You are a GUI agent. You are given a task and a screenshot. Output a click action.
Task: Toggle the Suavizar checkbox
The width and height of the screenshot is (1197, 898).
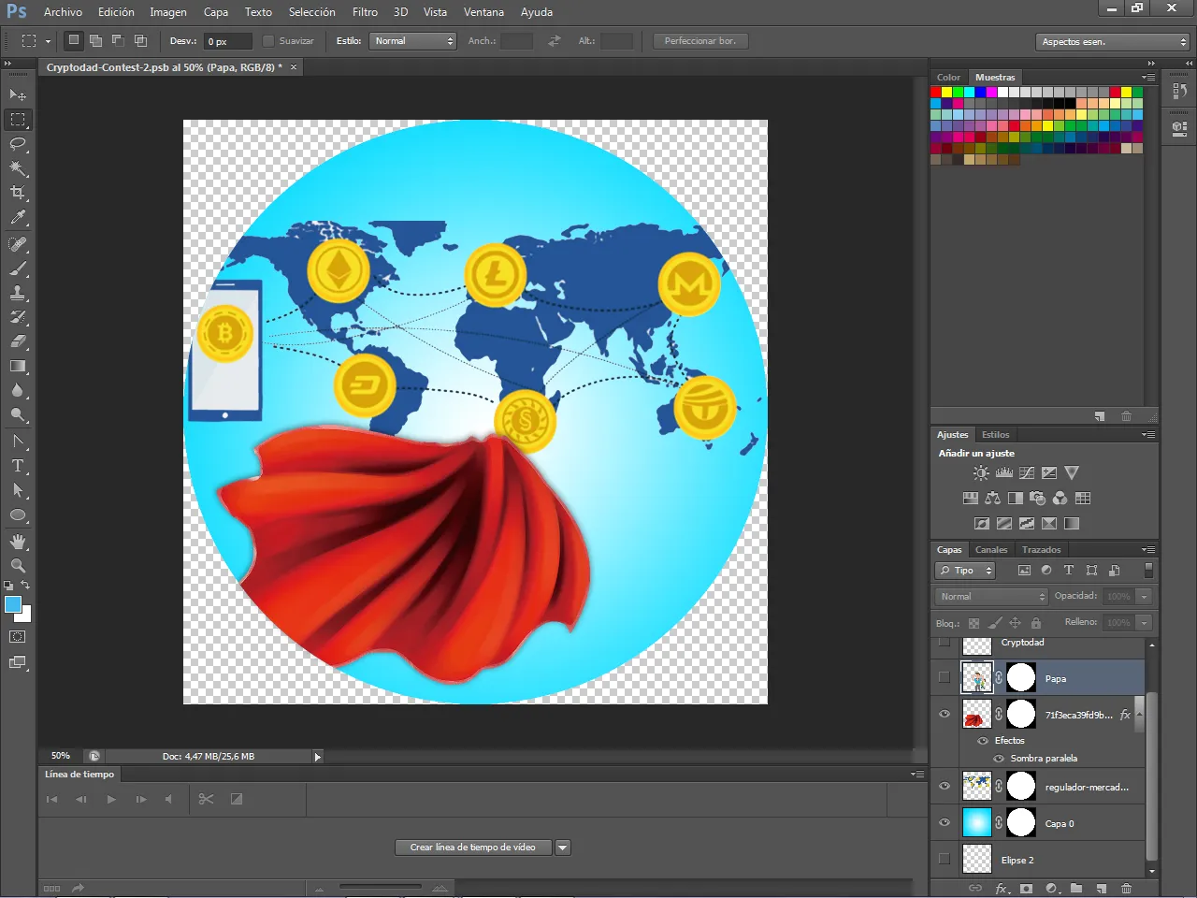click(x=268, y=41)
